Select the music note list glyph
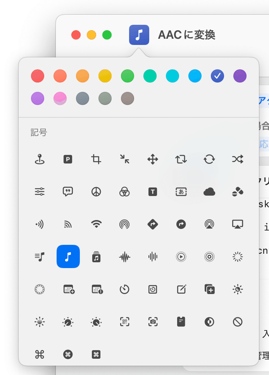 [40, 257]
